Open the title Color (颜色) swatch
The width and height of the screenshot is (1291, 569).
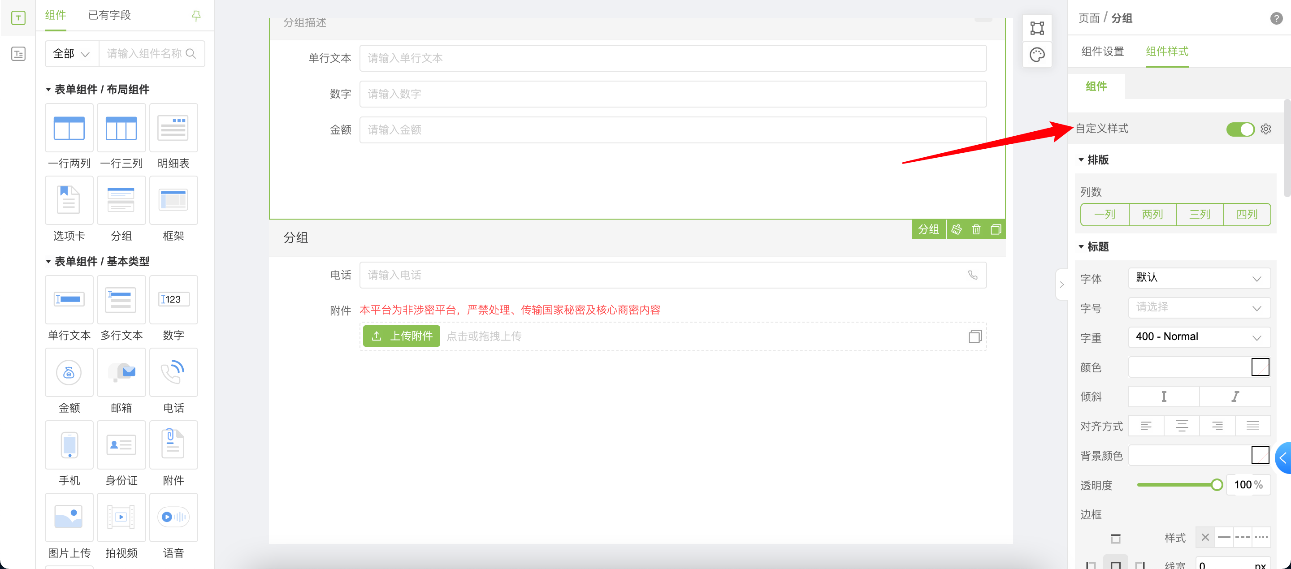[1260, 367]
